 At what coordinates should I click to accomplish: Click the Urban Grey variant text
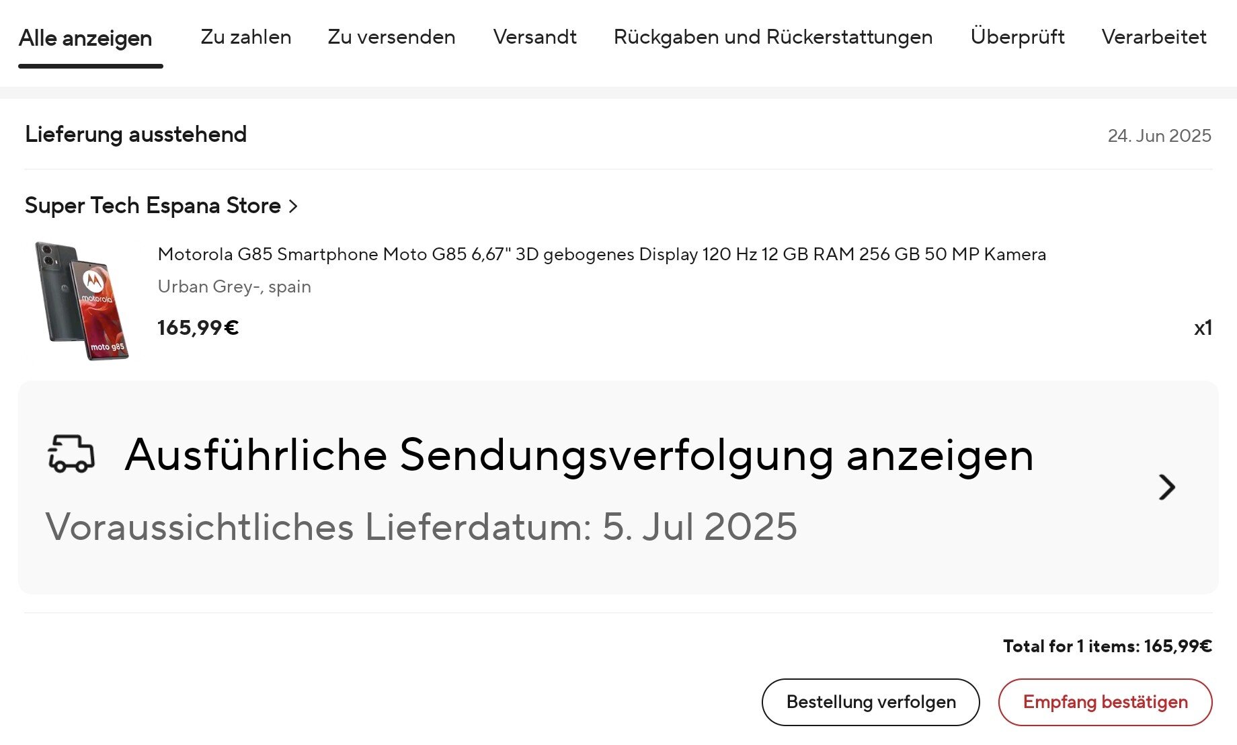[x=234, y=286]
